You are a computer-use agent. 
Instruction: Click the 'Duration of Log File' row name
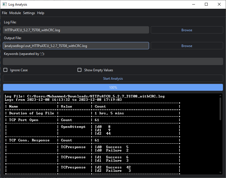(x=32, y=113)
